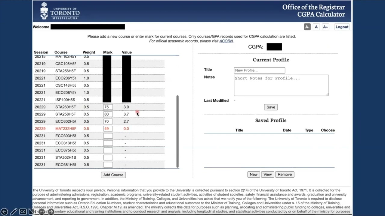Image resolution: width=385 pixels, height=216 pixels.
Task: Click the profile Notes text area
Action: (x=281, y=85)
